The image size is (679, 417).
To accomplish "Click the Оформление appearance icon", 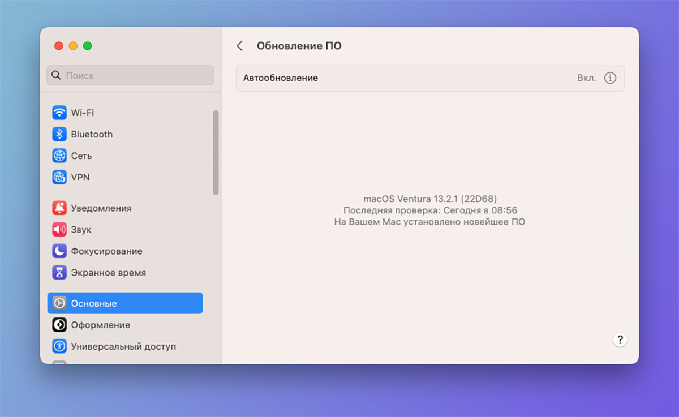I will tap(59, 325).
